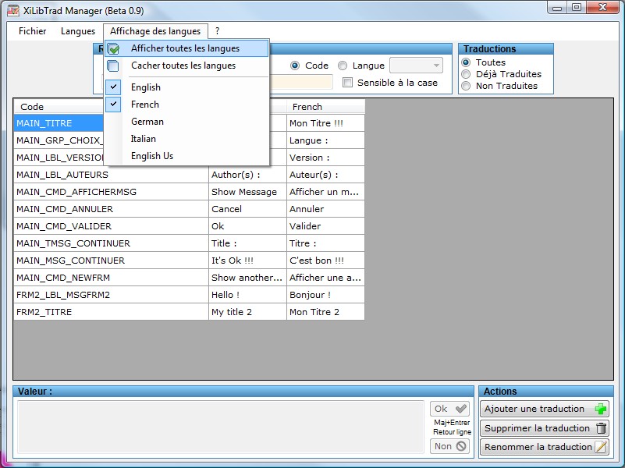
Task: Enable the Sensible à la case checkbox
Action: [347, 83]
